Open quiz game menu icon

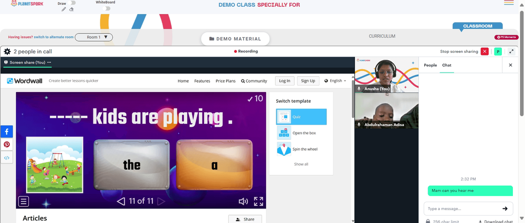click(24, 202)
